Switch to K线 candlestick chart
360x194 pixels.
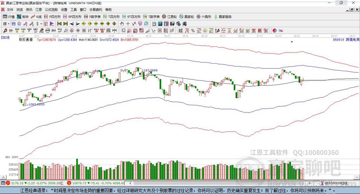click(x=36, y=17)
